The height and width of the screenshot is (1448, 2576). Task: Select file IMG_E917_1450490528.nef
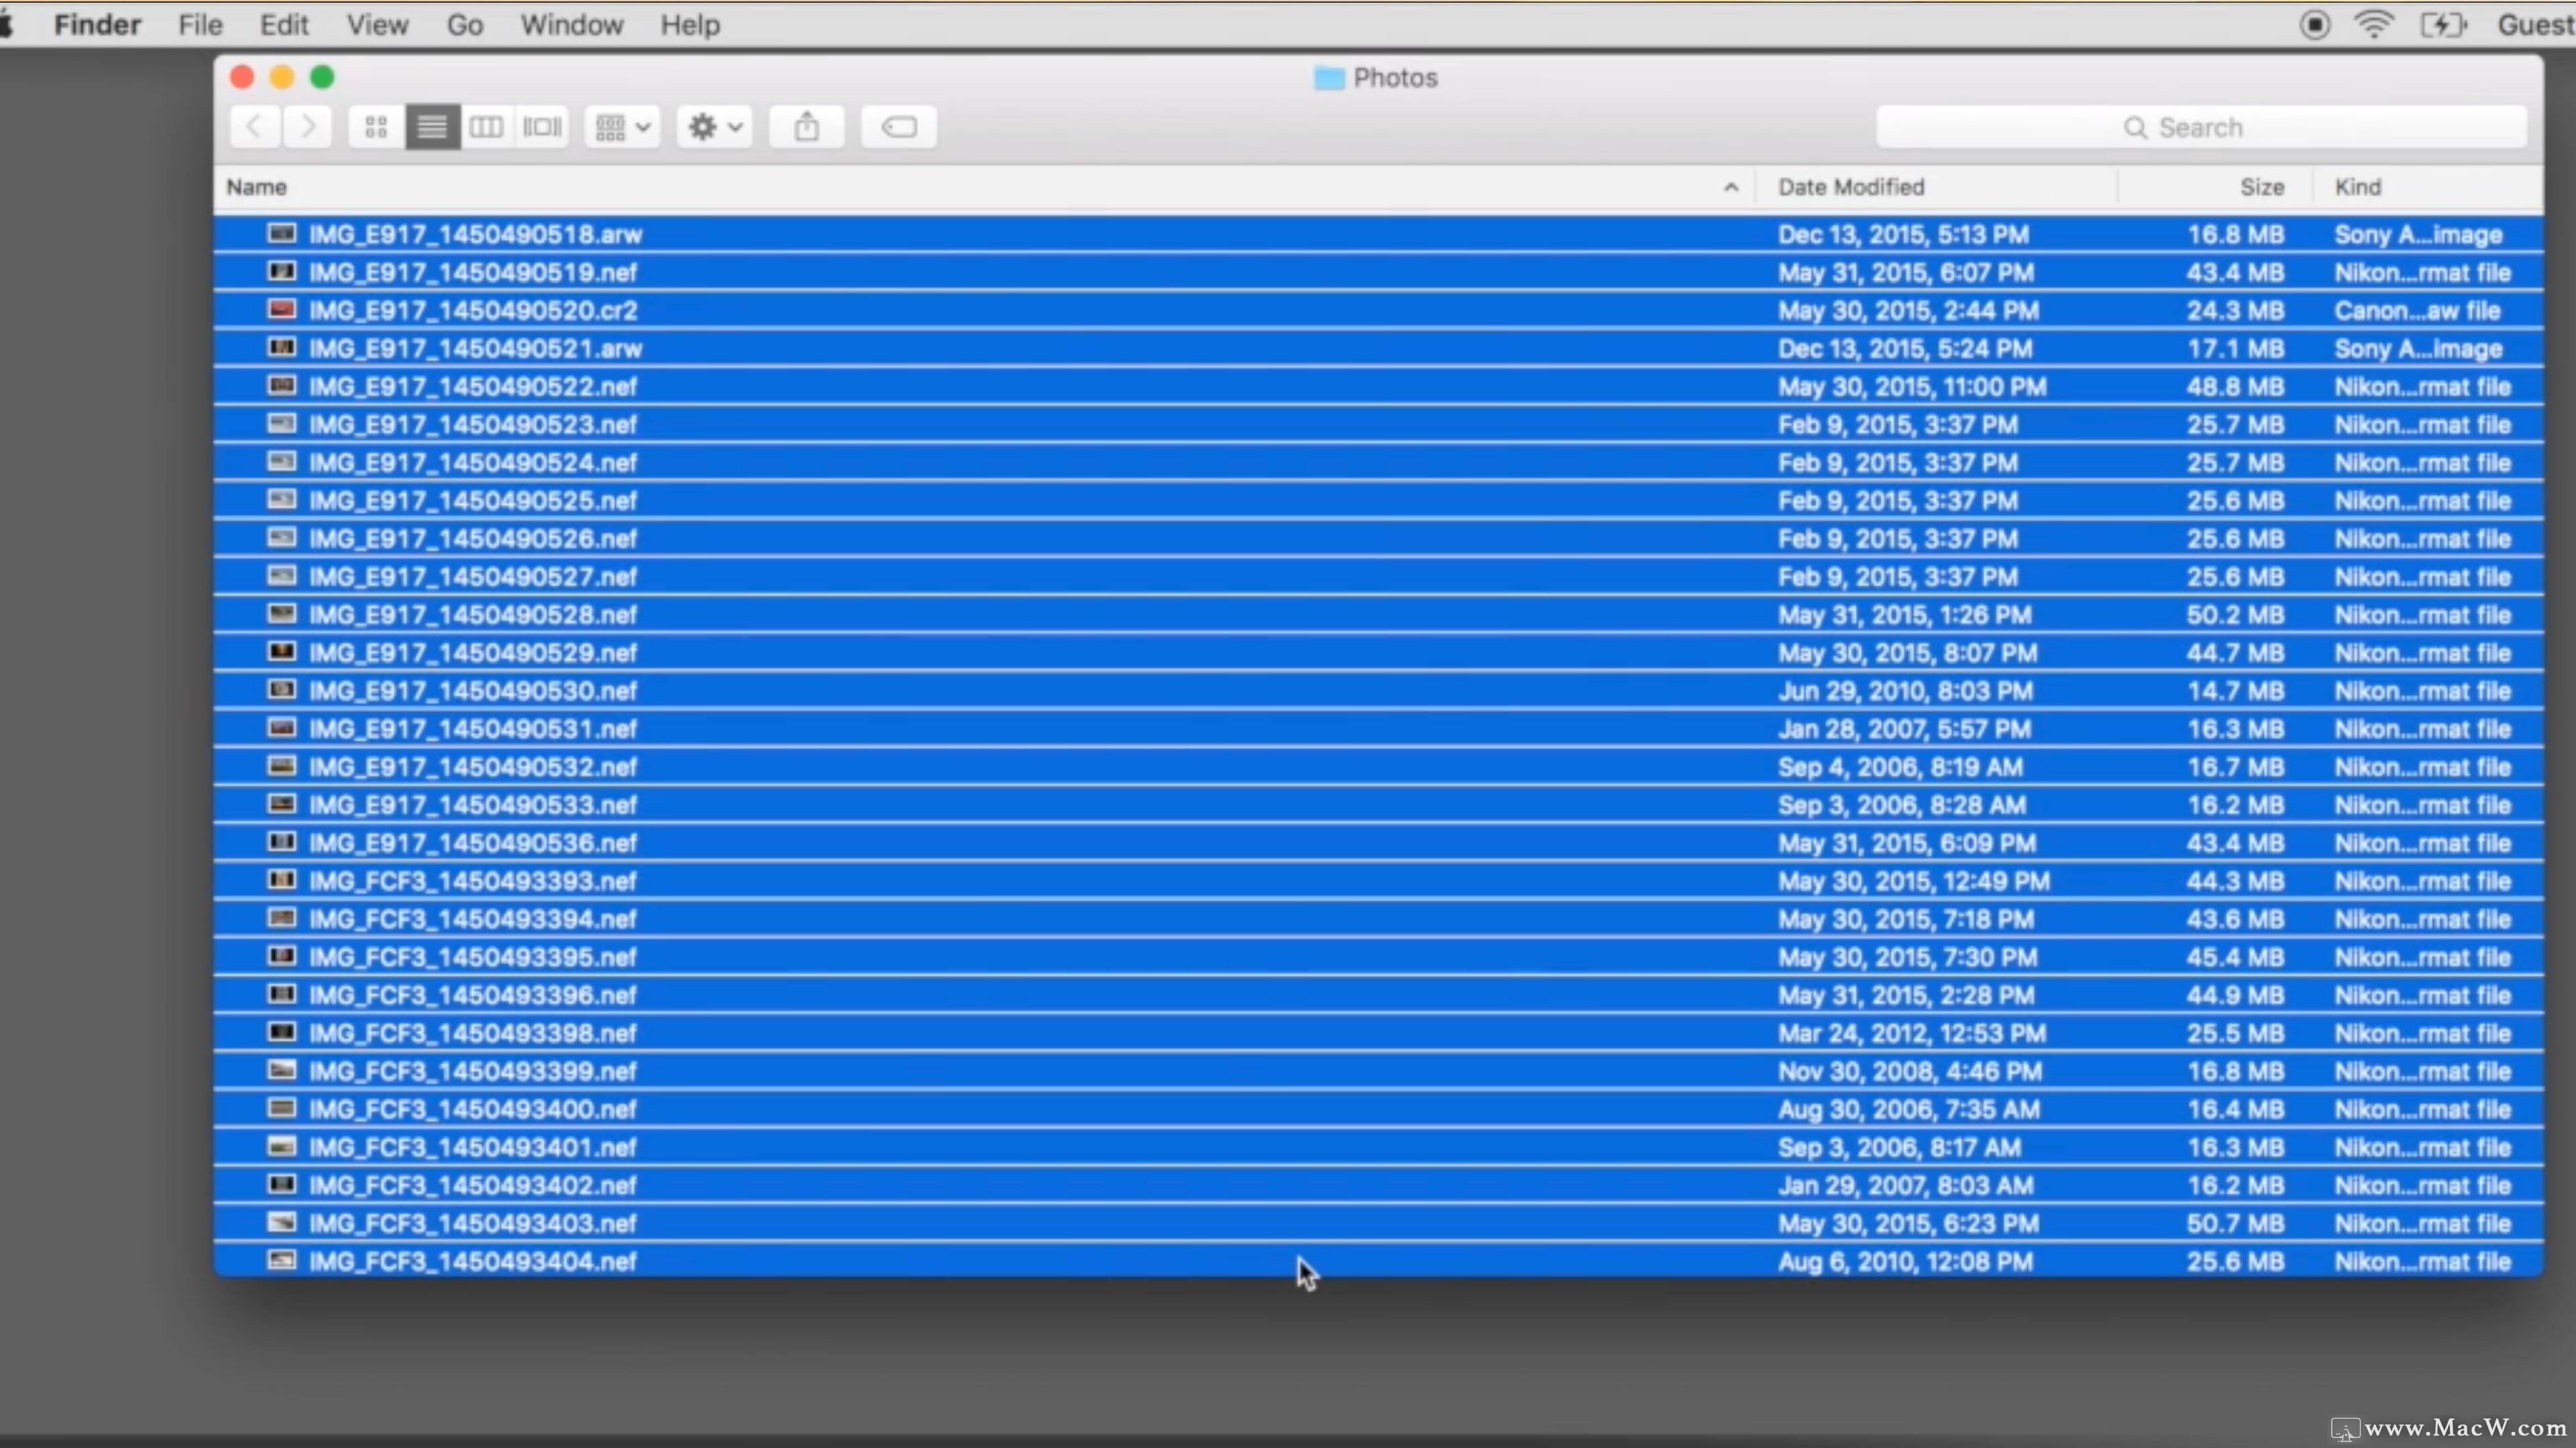[x=1378, y=613]
